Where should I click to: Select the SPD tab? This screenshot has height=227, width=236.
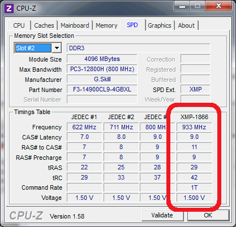click(x=132, y=25)
